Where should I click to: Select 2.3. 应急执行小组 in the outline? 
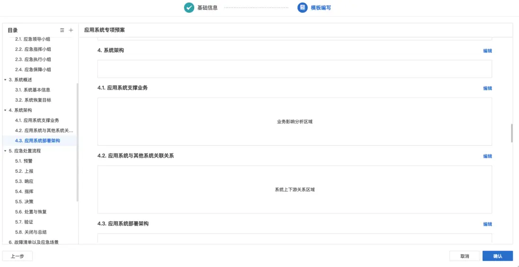click(33, 59)
